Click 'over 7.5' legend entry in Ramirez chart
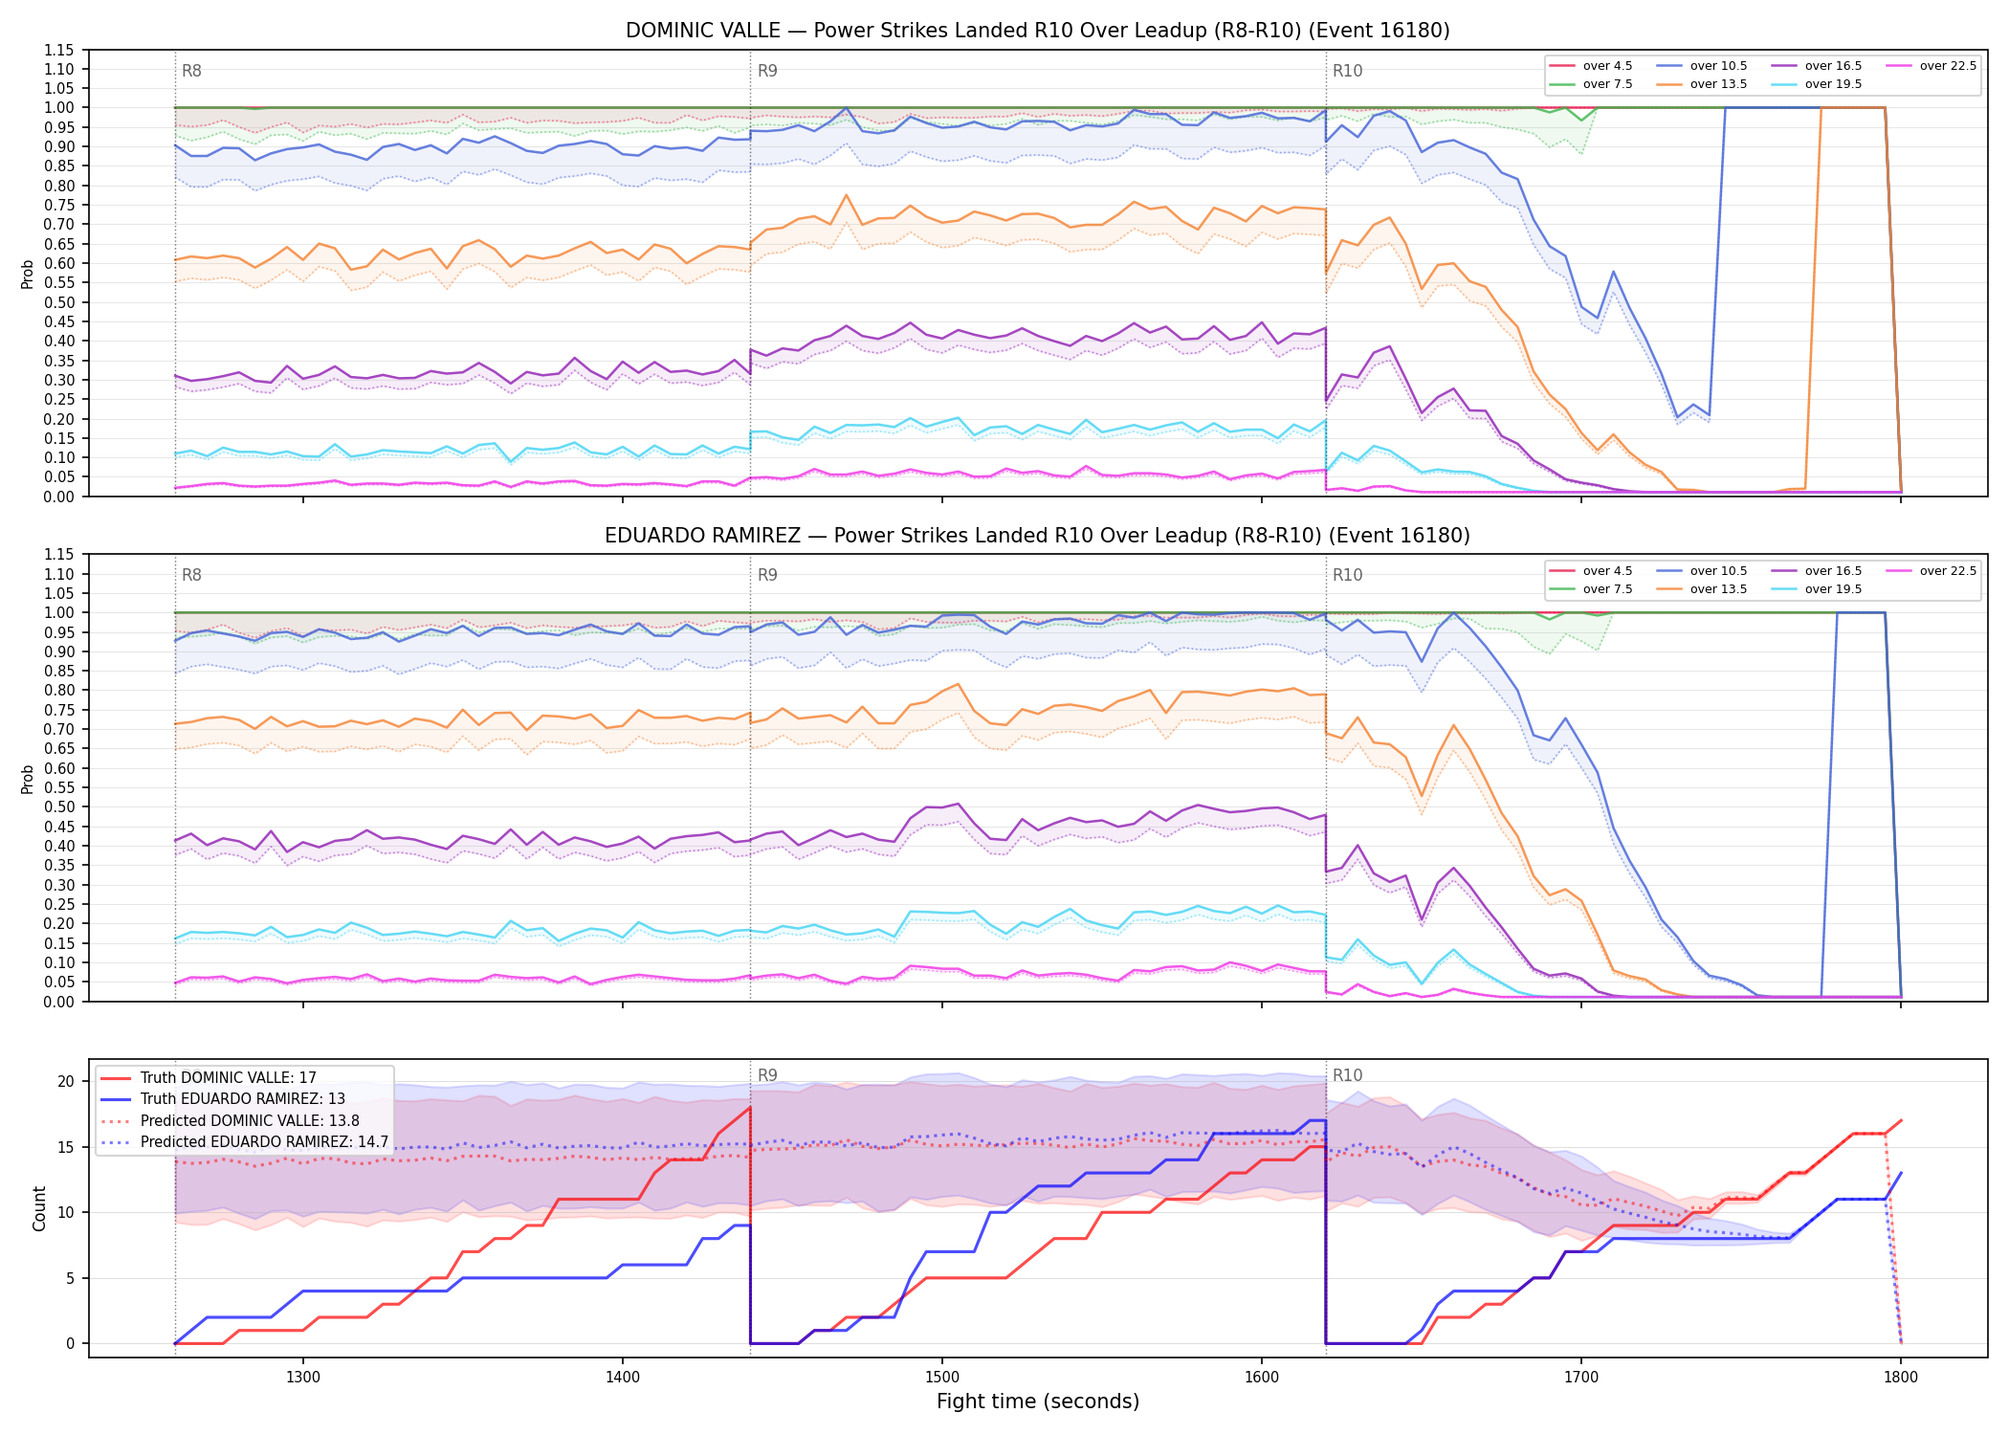Screen dimensions: 2009x1435 (1591, 589)
